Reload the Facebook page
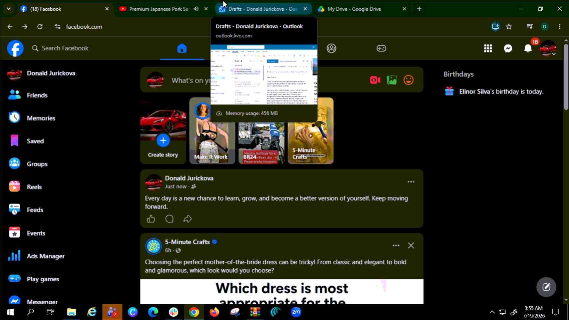This screenshot has height=320, width=569. pyautogui.click(x=40, y=27)
